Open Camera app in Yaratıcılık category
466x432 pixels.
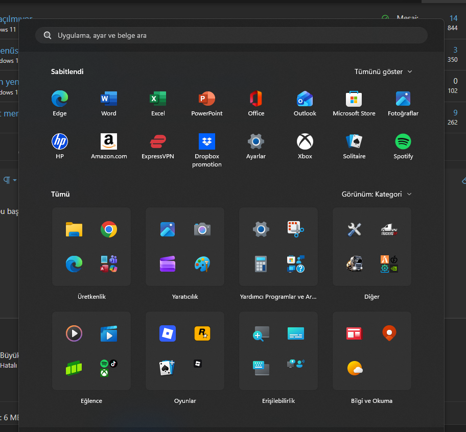(202, 229)
